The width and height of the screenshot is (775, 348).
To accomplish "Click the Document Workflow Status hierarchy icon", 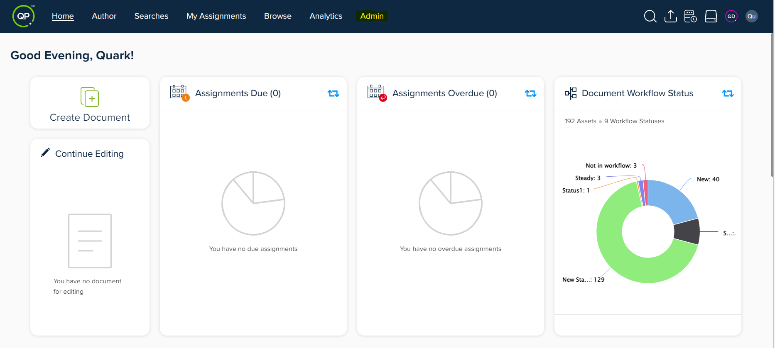I will pyautogui.click(x=571, y=93).
